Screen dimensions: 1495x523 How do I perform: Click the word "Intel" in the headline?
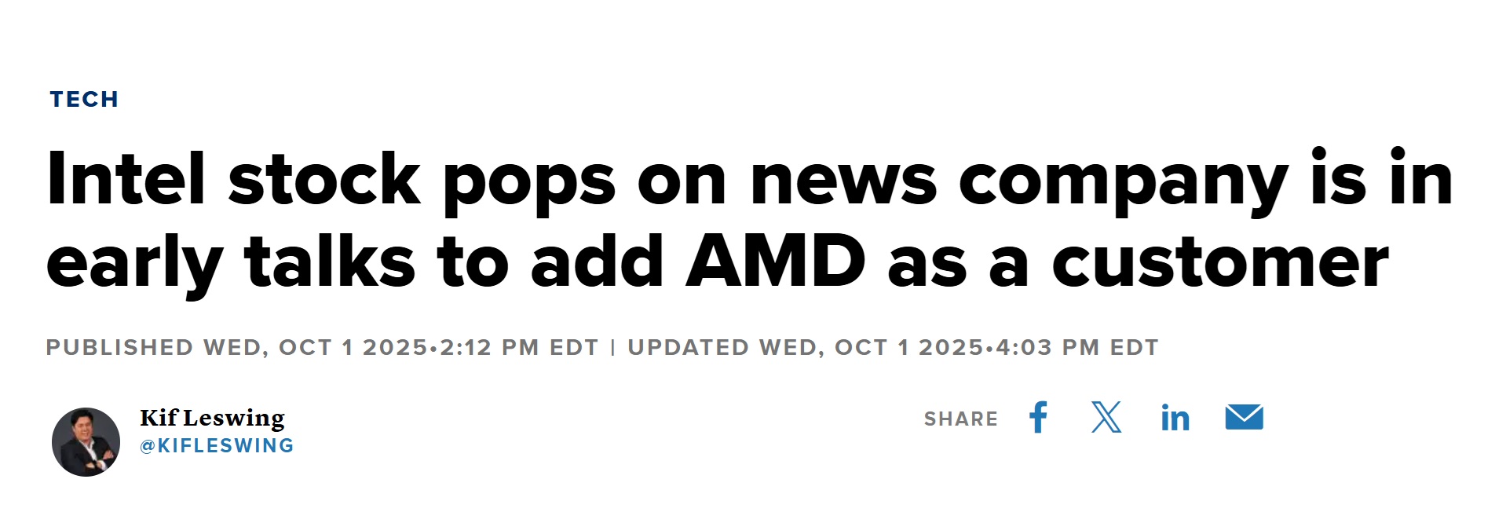pyautogui.click(x=126, y=181)
